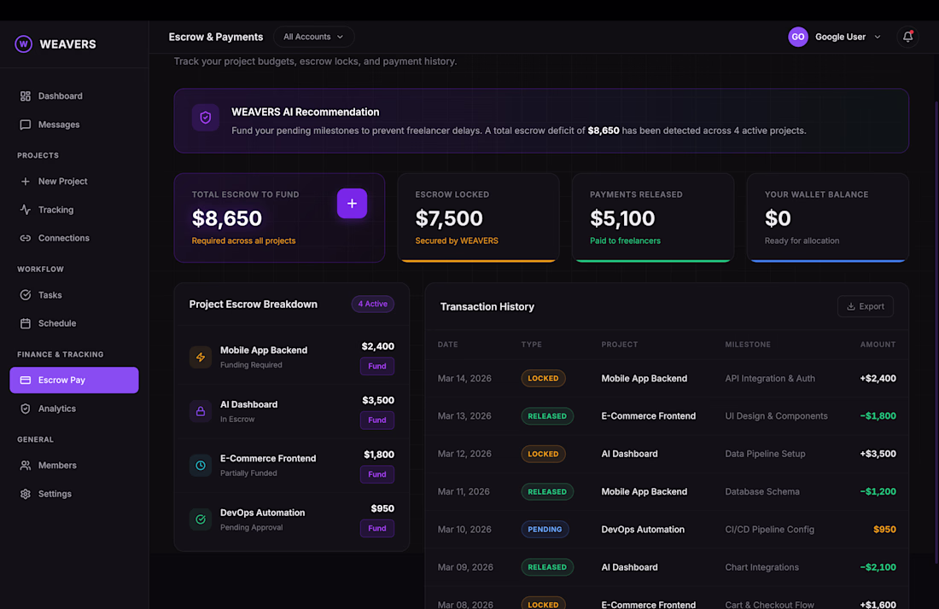Click the lightning icon beside Mobile App Backend
The height and width of the screenshot is (609, 939).
pos(201,357)
